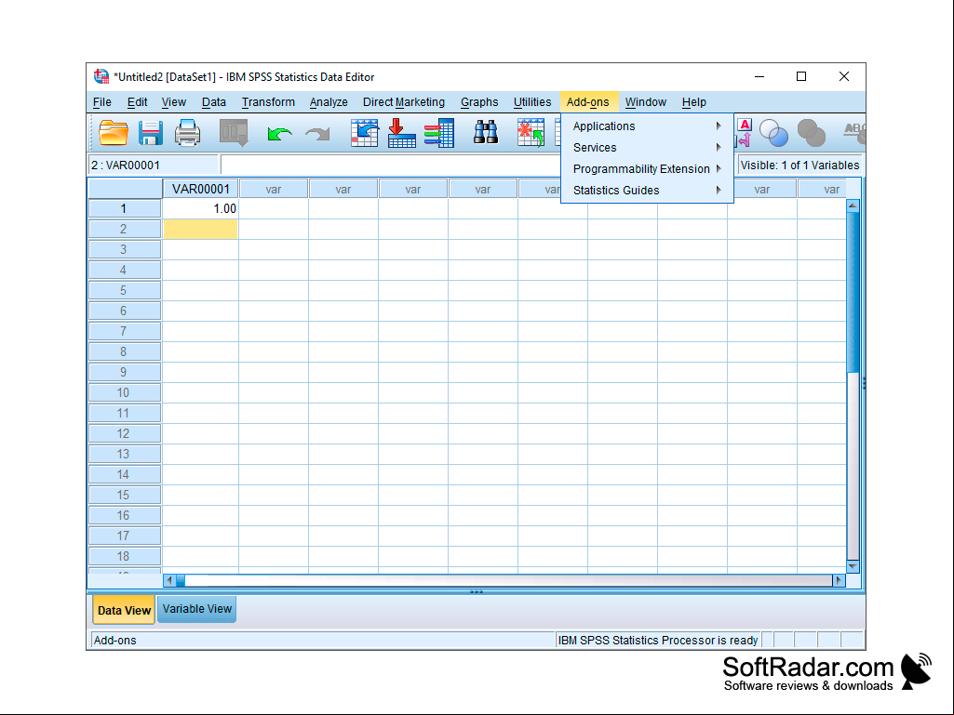Open the Data menu
This screenshot has width=954, height=715.
213,102
